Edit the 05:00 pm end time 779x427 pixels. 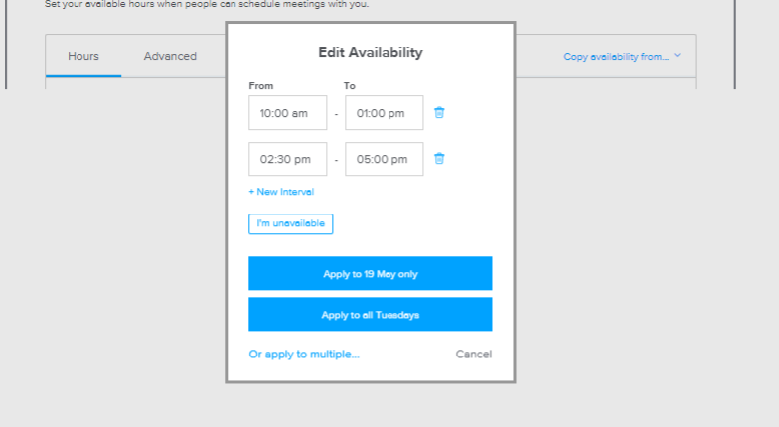[384, 159]
